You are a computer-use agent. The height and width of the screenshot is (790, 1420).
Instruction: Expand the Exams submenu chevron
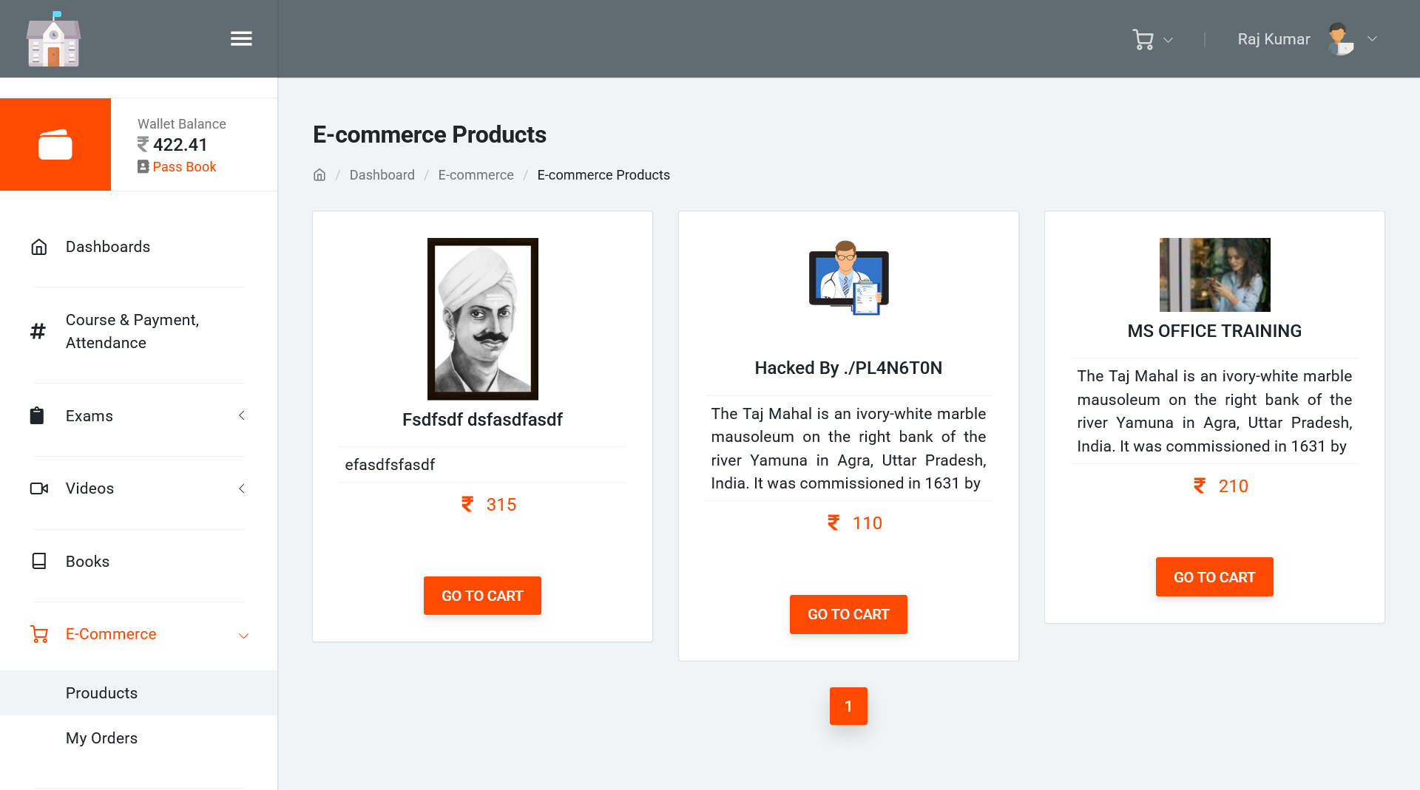coord(242,416)
